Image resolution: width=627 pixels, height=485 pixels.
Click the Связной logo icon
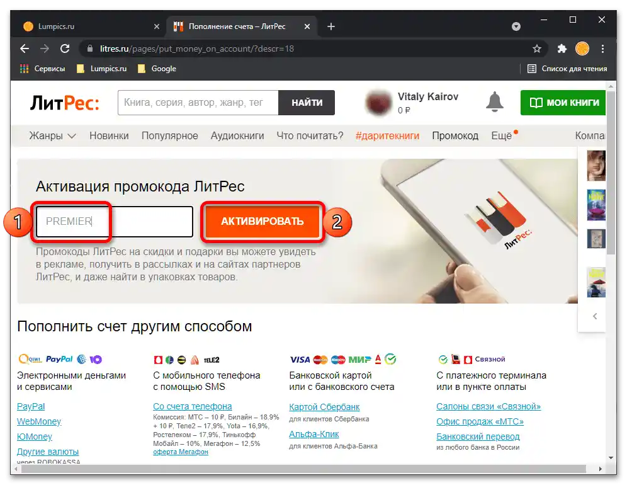click(484, 360)
